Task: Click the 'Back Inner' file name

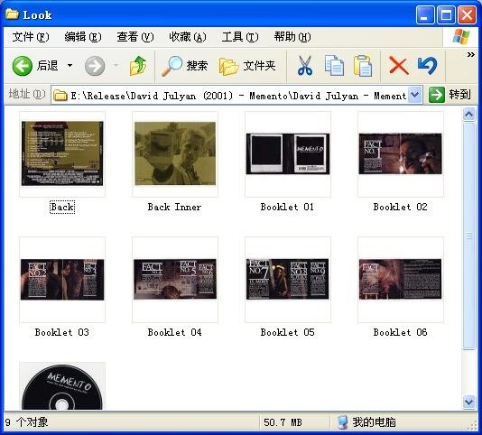Action: (174, 207)
